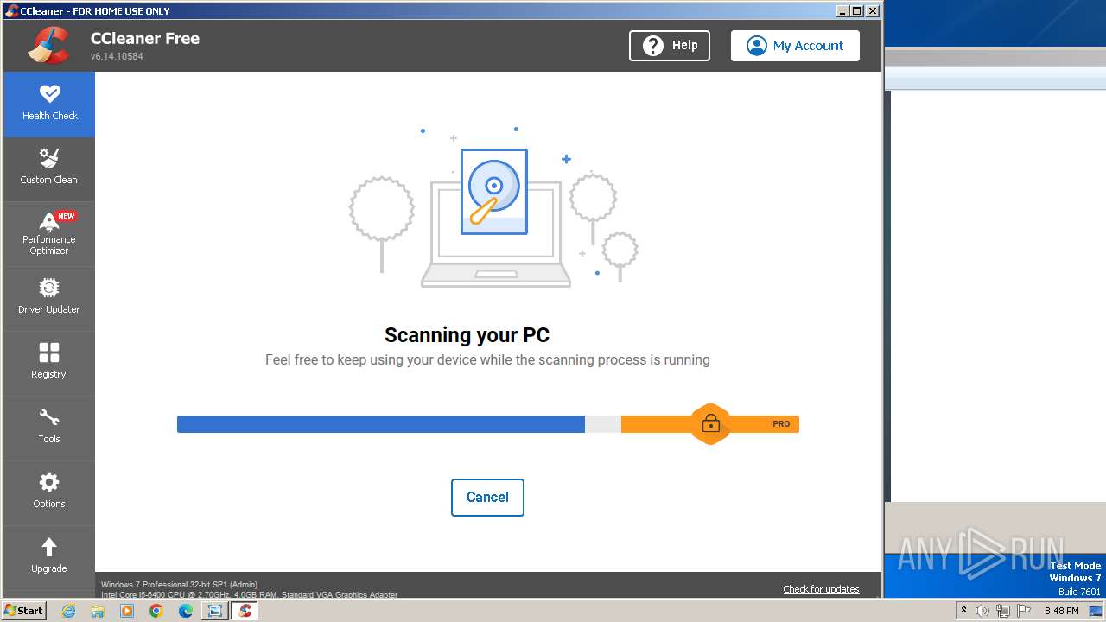Launch Google Chrome from taskbar
This screenshot has height=622, width=1106.
[x=156, y=611]
